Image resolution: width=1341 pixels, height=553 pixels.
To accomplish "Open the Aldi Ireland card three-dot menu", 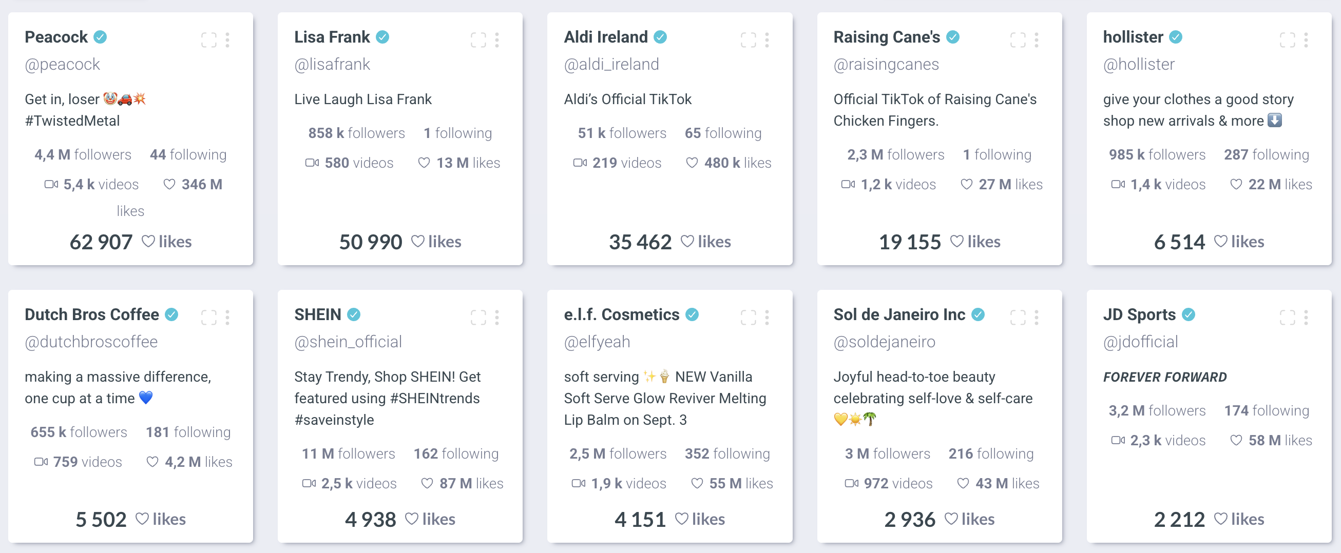I will coord(767,40).
